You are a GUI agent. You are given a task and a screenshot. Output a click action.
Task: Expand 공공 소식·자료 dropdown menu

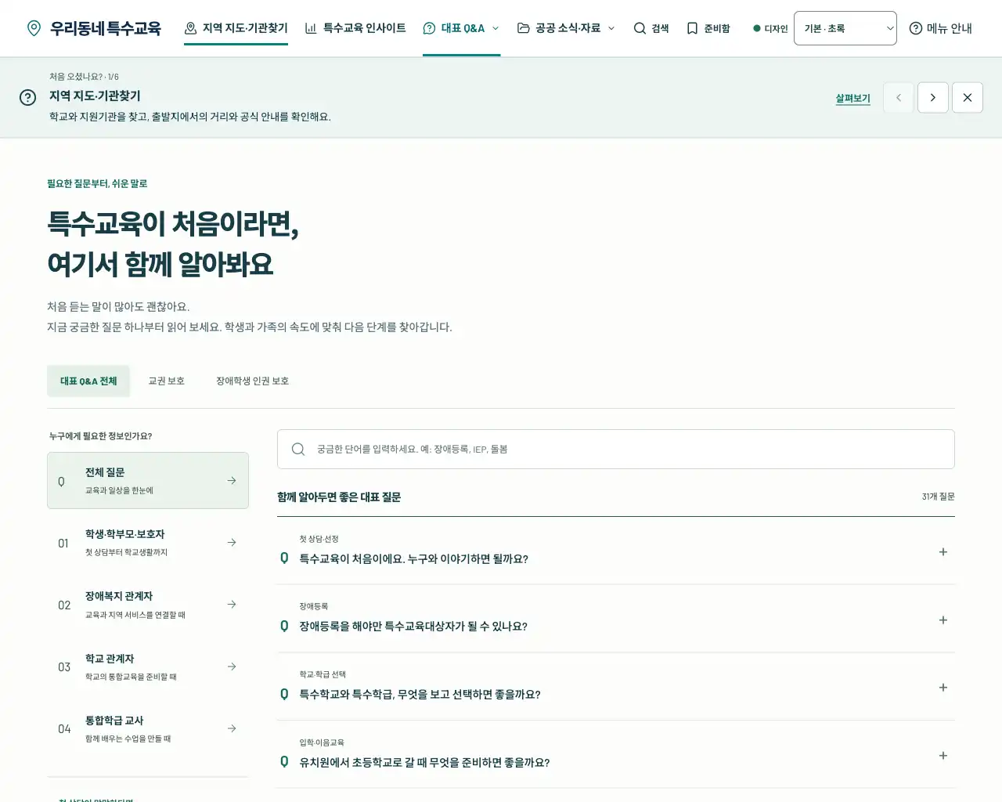(566, 28)
